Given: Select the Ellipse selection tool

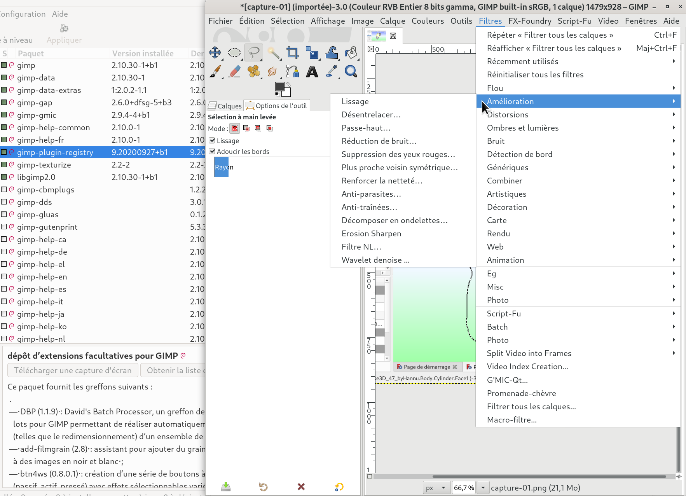Looking at the screenshot, I should click(x=234, y=52).
